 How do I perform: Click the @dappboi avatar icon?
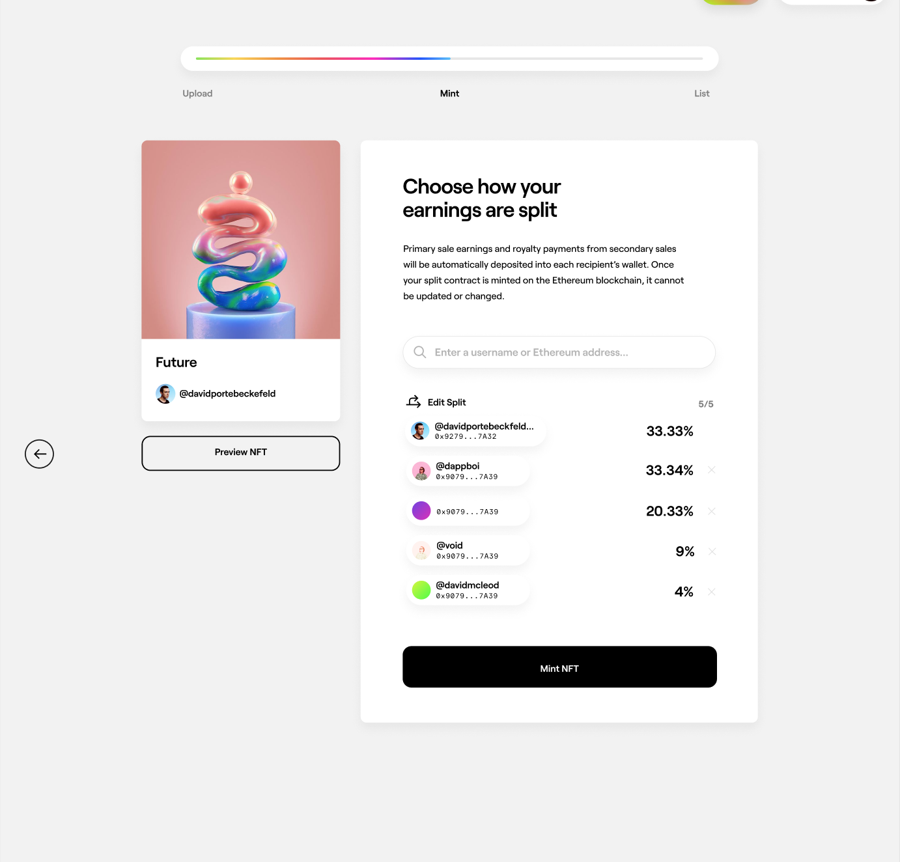click(x=421, y=471)
